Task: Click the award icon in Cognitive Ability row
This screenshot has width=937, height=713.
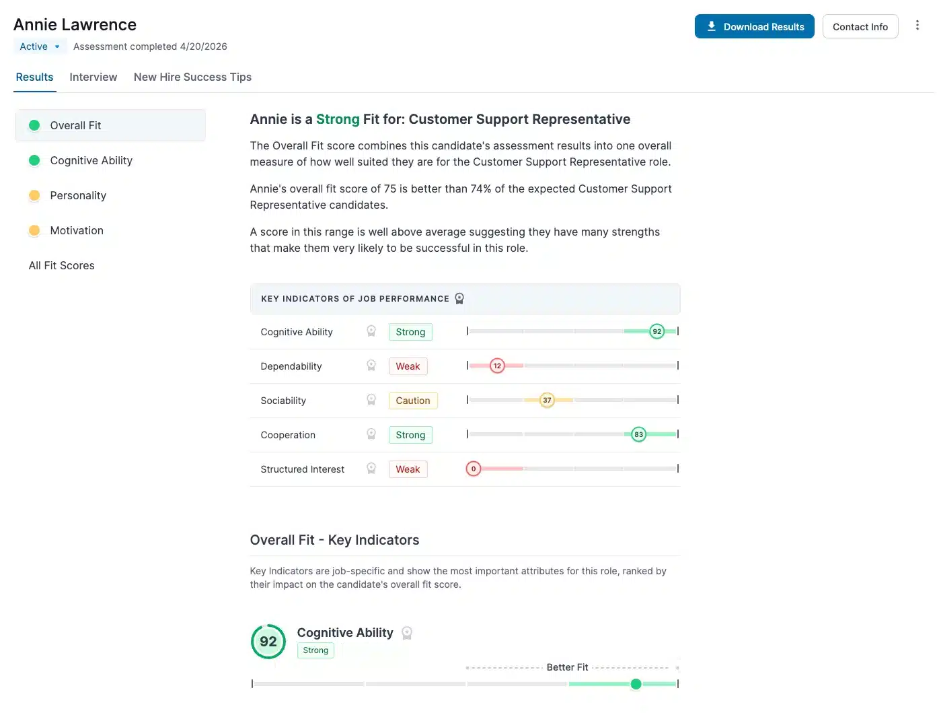Action: tap(371, 331)
